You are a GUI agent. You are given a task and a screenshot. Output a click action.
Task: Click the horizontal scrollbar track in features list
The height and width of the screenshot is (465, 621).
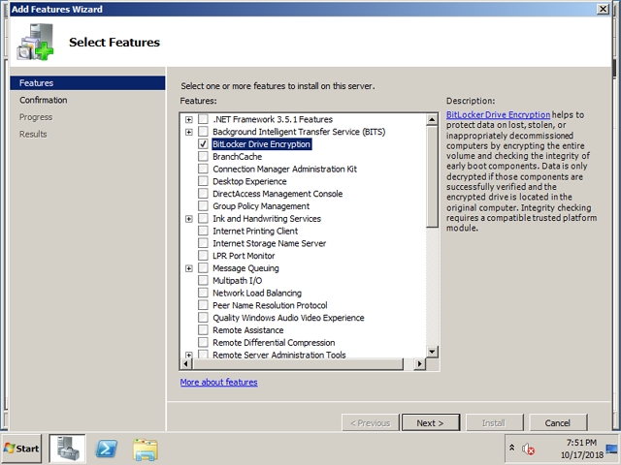tap(409, 363)
